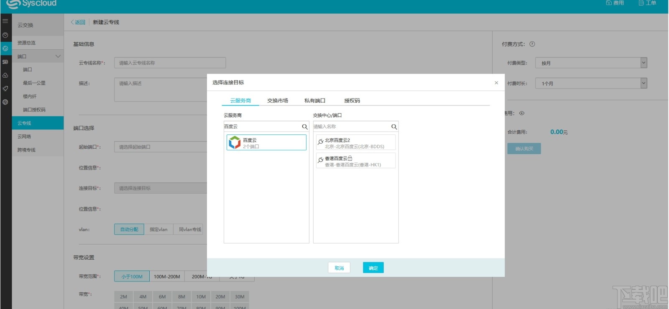Open the 付费类型 dropdown showing 按月

pos(591,63)
